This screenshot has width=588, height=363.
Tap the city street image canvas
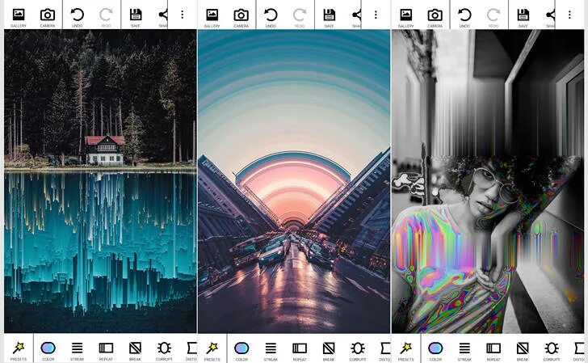(294, 181)
